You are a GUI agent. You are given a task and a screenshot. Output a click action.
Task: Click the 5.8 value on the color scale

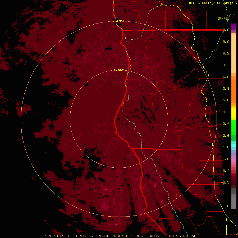226,89
